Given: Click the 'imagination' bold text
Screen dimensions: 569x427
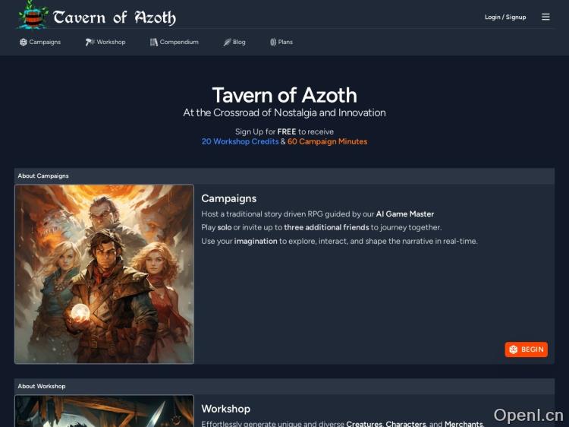Looking at the screenshot, I should pos(256,242).
